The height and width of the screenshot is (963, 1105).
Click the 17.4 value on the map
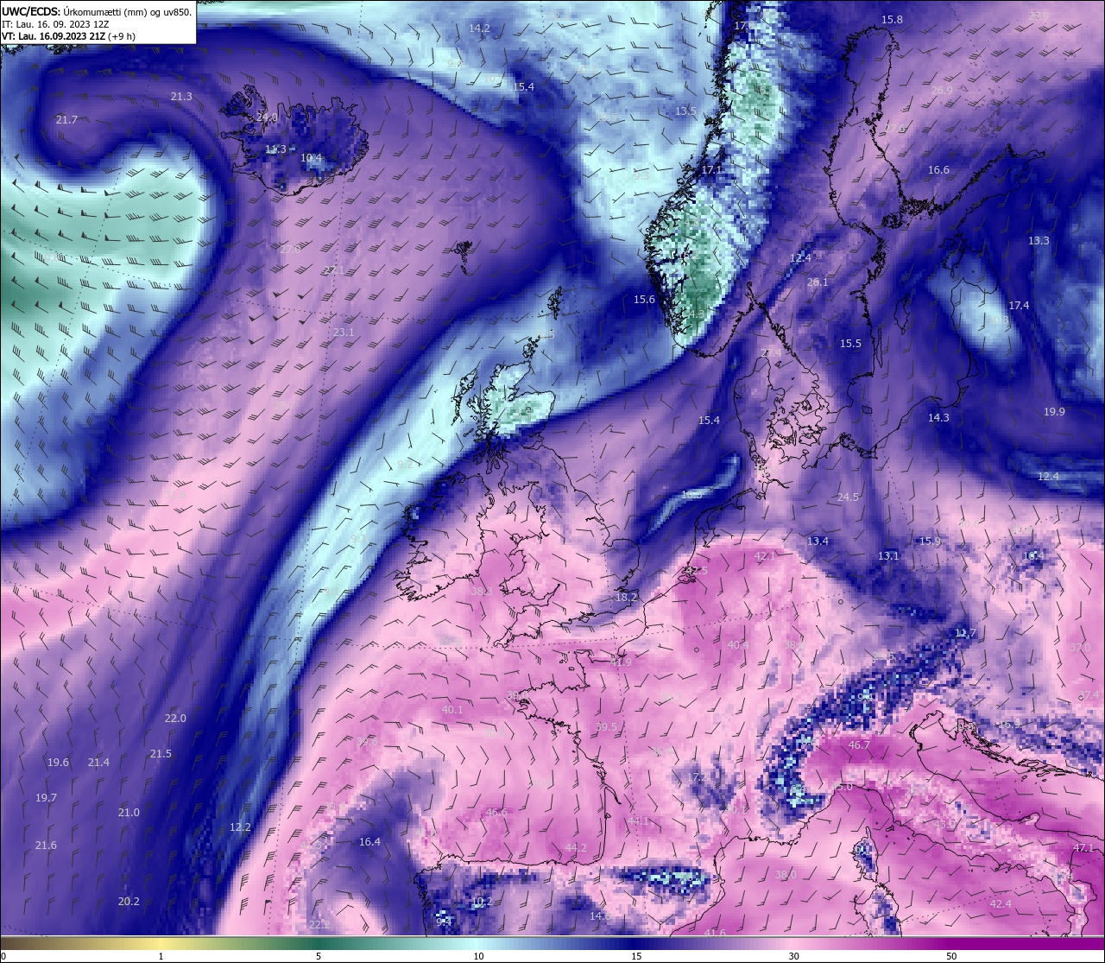point(1019,306)
